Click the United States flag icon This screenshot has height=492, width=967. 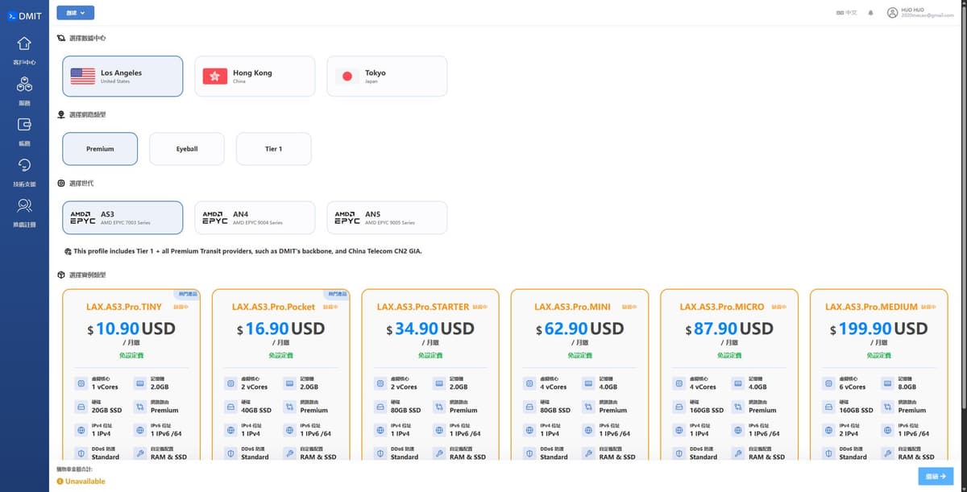[x=82, y=76]
